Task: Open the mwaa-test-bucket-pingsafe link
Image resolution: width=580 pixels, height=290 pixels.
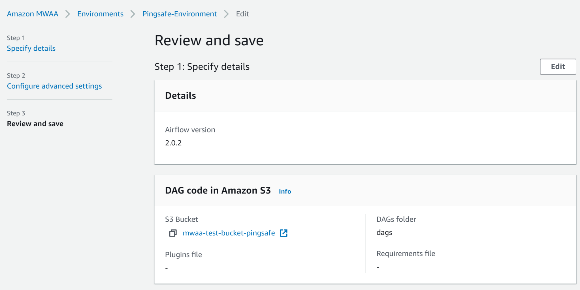Action: [229, 233]
